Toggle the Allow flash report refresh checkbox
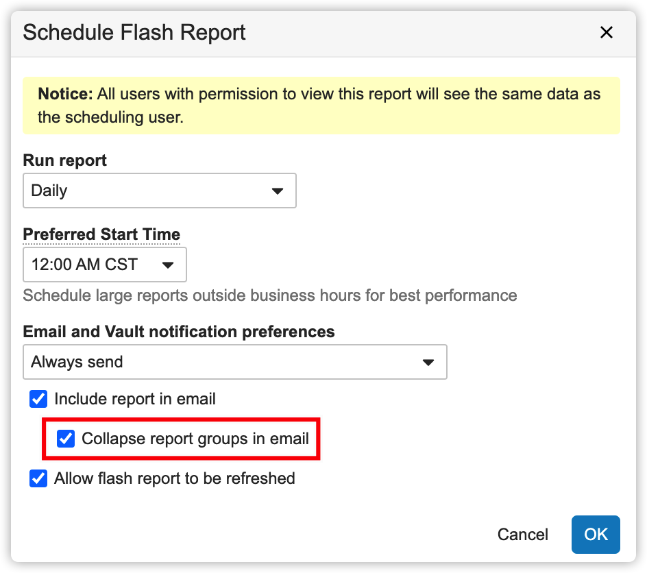 tap(38, 478)
